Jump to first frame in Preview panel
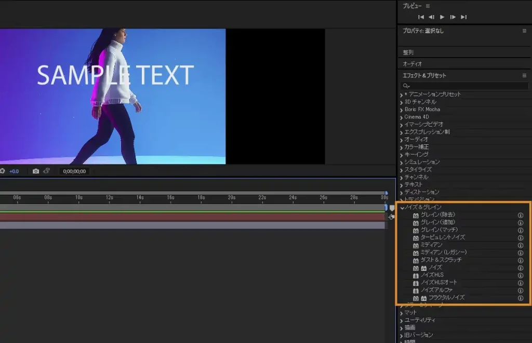This screenshot has height=343, width=532. pos(421,17)
